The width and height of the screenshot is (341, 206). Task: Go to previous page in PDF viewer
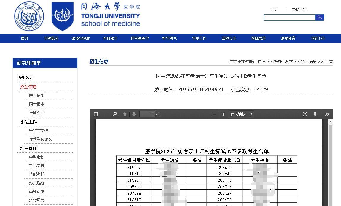[x=125, y=114]
